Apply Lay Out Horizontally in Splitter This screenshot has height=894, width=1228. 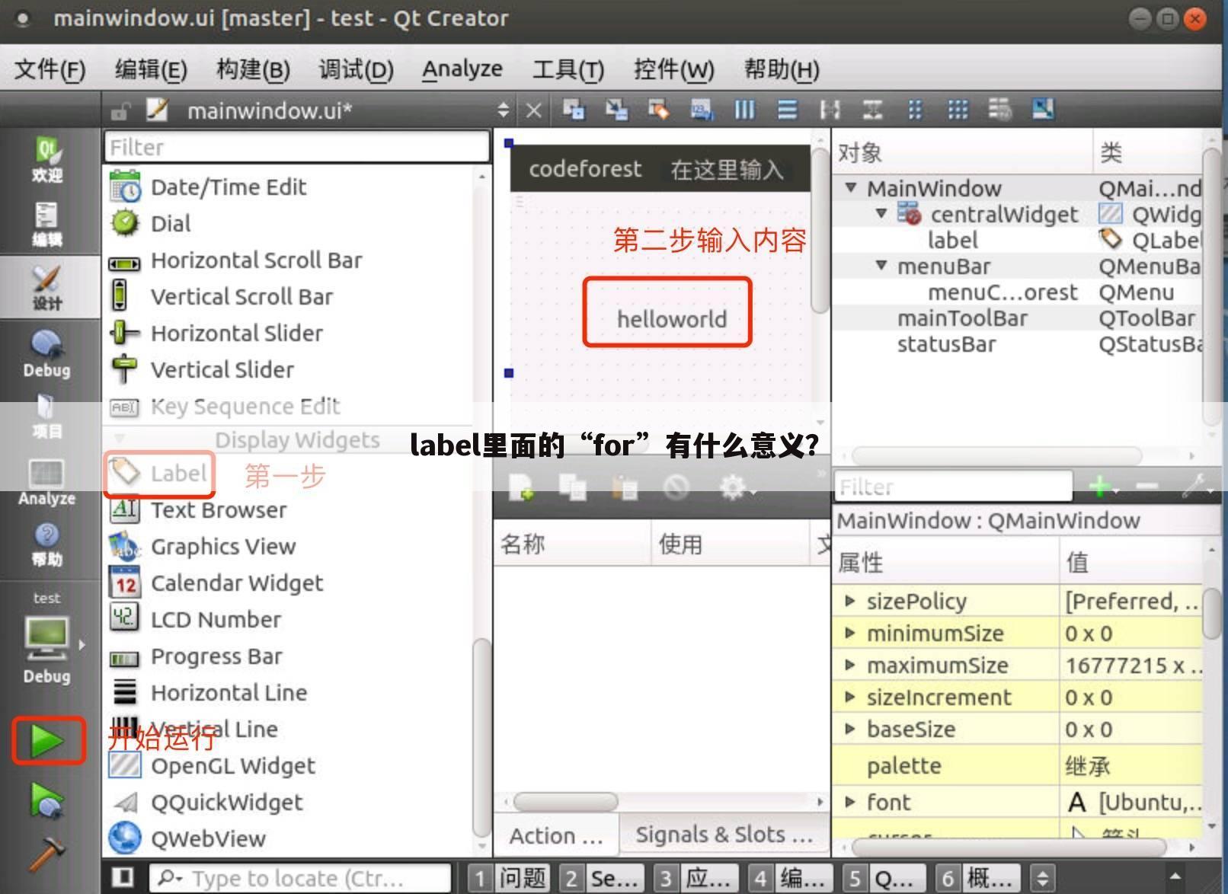click(830, 110)
